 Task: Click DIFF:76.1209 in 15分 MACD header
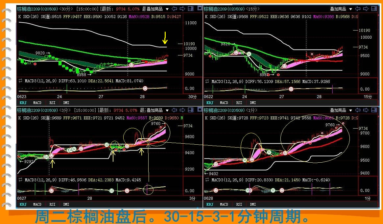pyautogui.click(x=259, y=81)
